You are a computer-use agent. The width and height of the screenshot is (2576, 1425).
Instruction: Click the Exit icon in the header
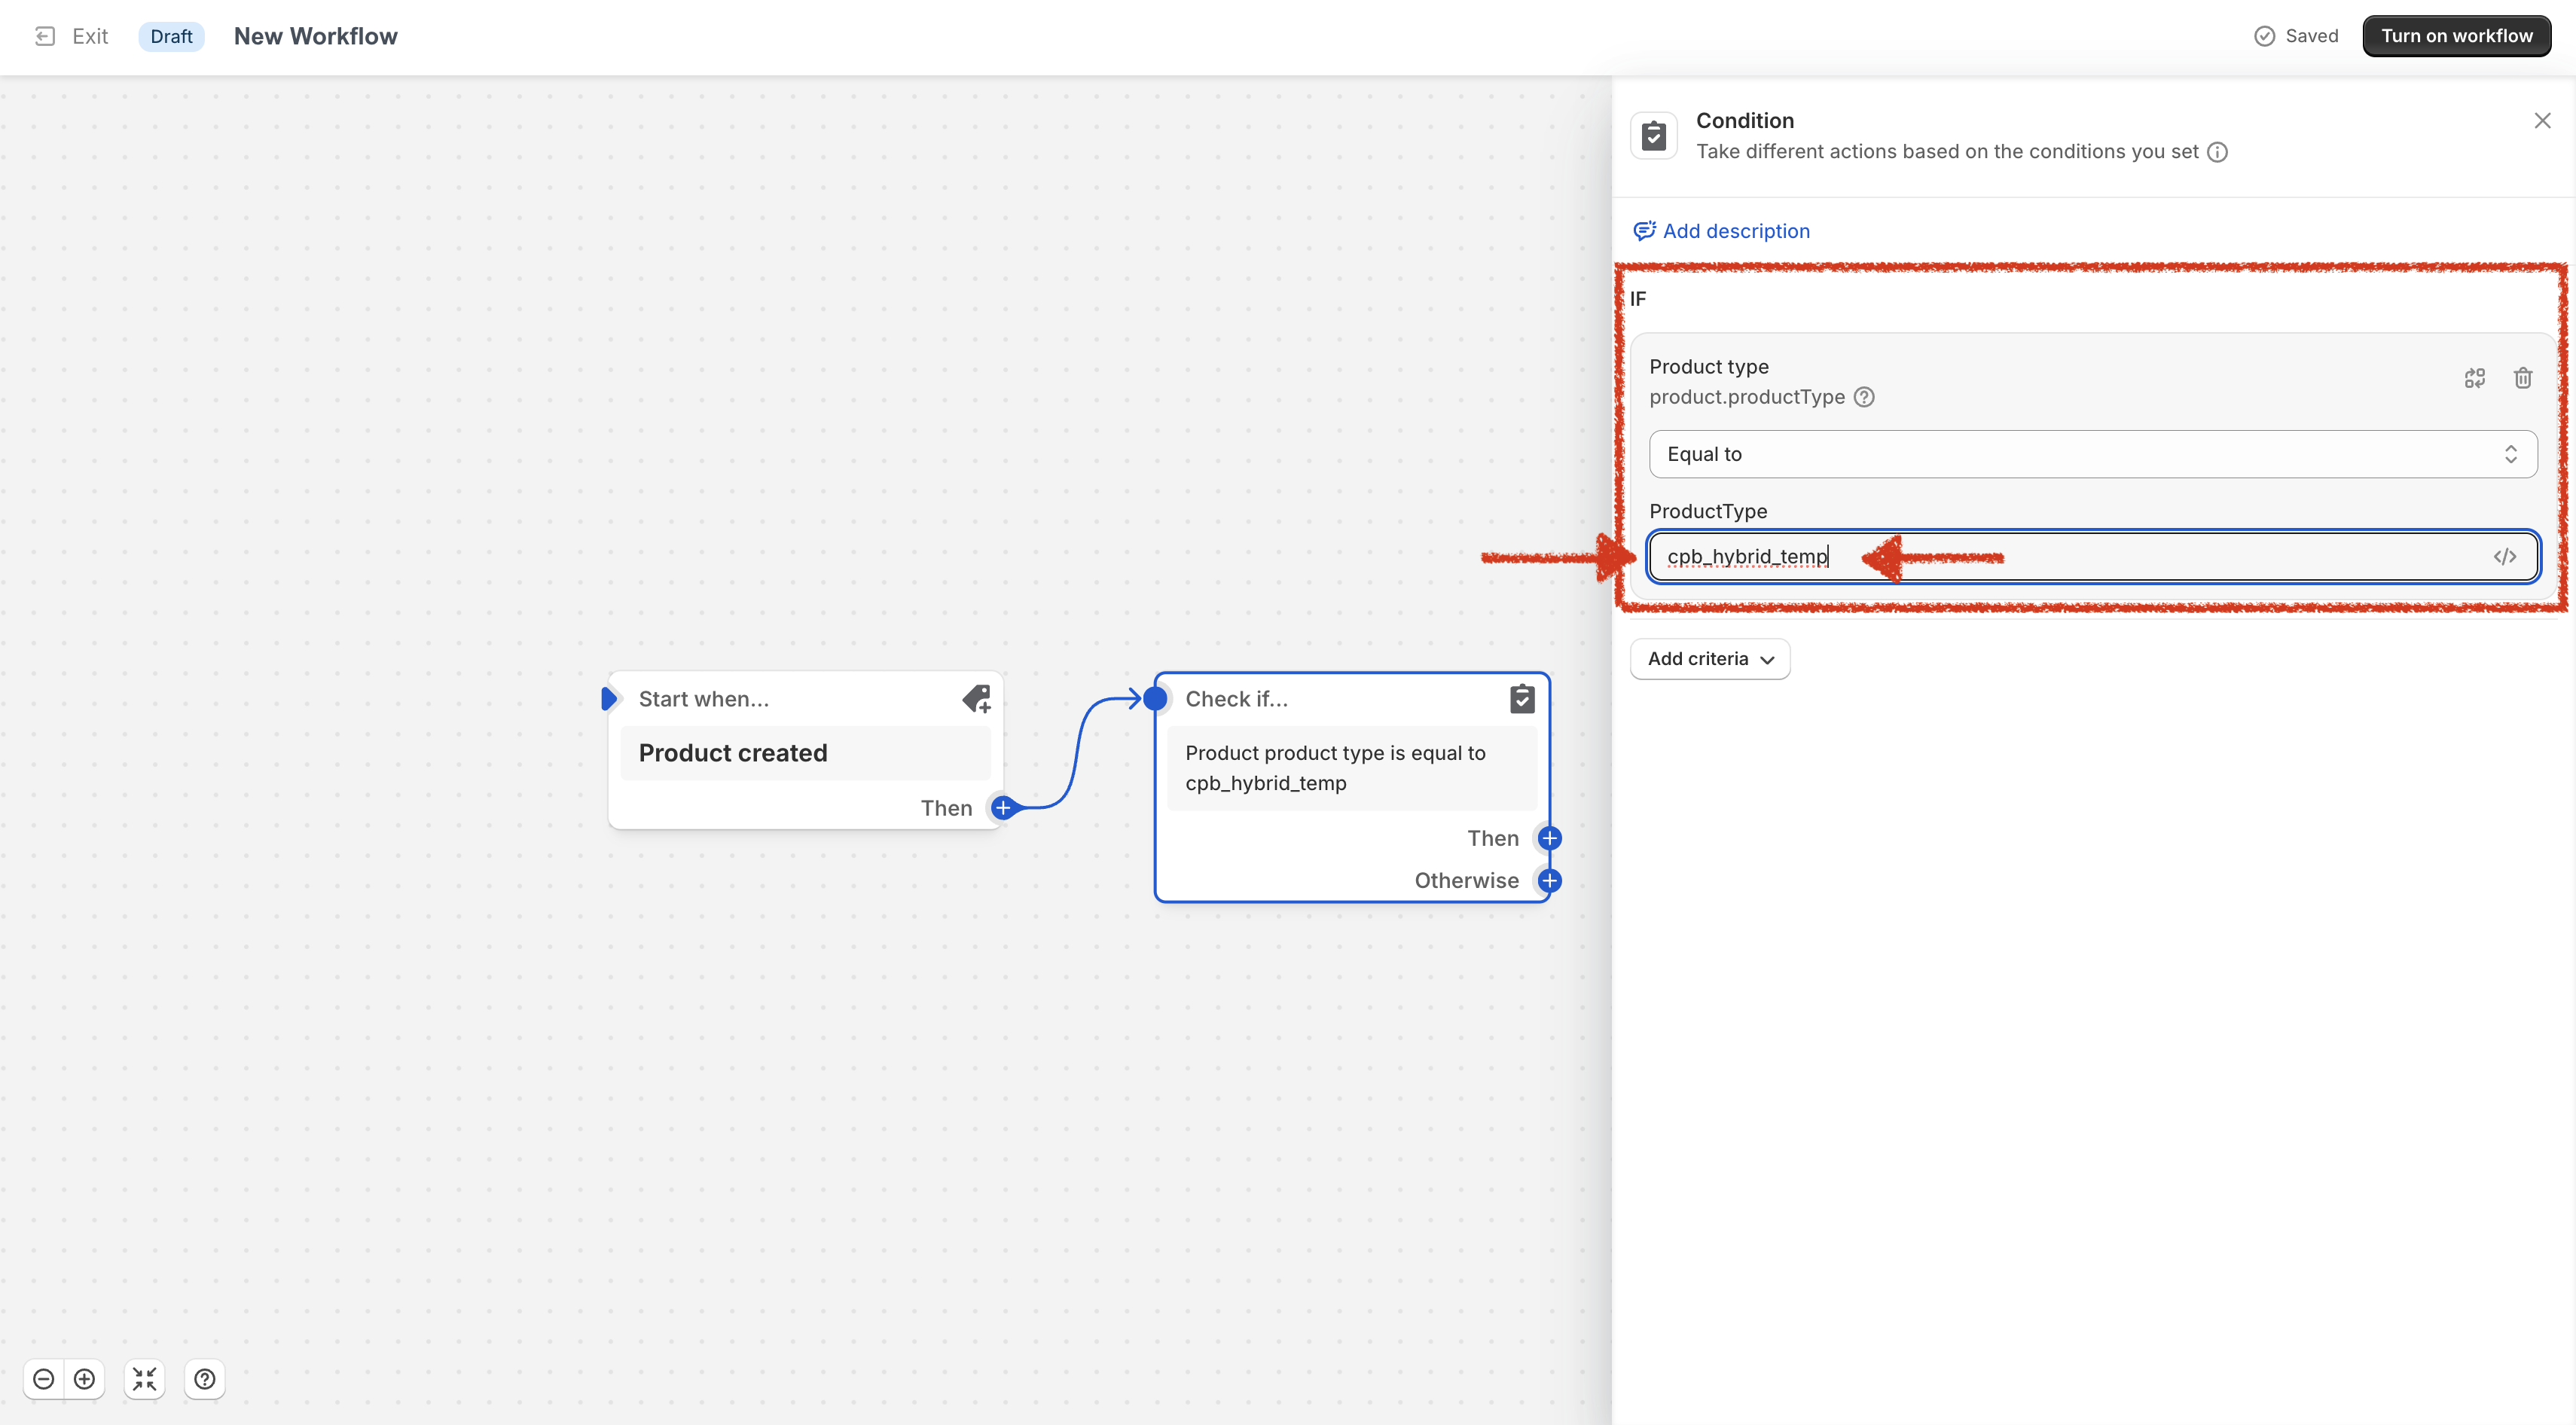45,36
